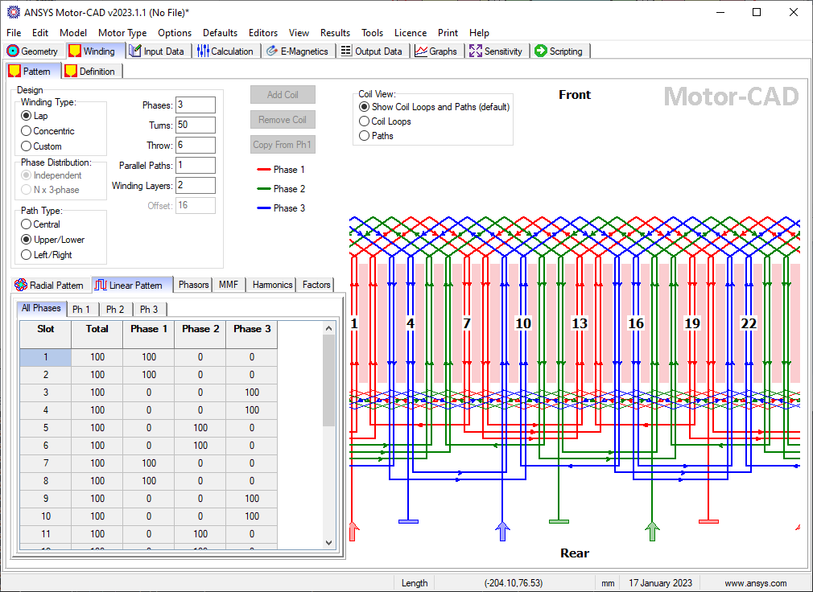This screenshot has width=813, height=592.
Task: Open the Licence menu
Action: pos(411,33)
